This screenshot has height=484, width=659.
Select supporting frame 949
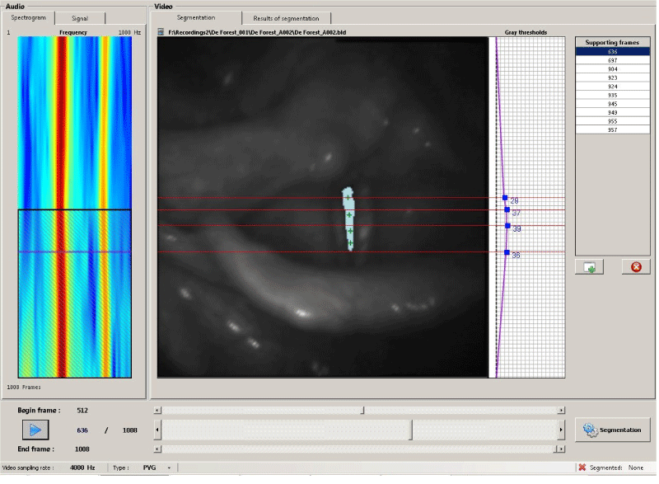[x=612, y=113]
